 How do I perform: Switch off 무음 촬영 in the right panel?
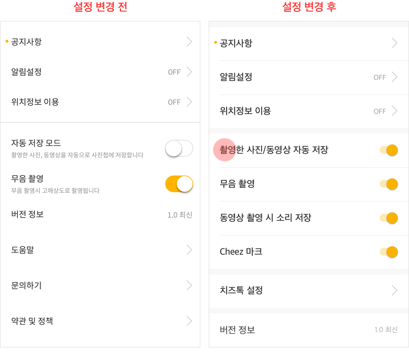(x=389, y=184)
